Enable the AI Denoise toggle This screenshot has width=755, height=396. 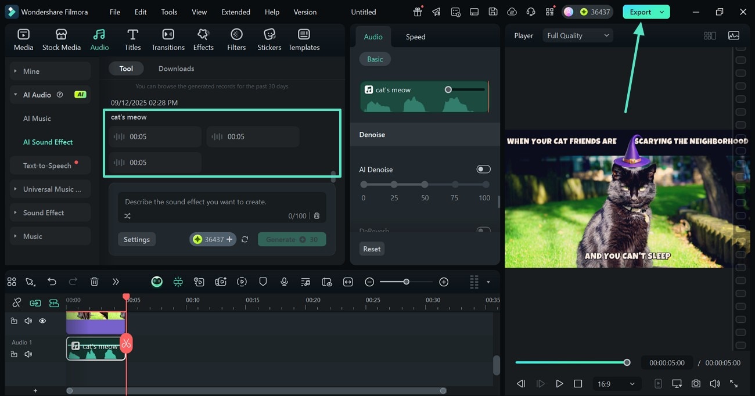pyautogui.click(x=483, y=169)
